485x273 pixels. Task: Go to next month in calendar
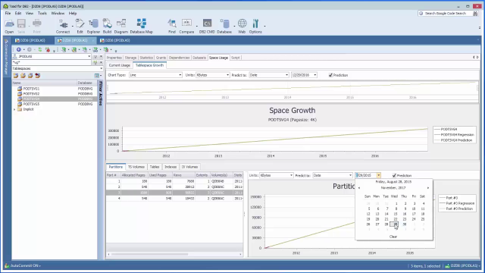[x=428, y=188]
